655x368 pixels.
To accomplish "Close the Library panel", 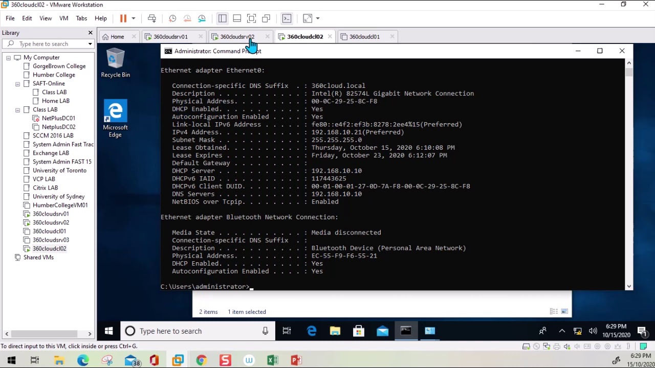I will click(x=90, y=33).
